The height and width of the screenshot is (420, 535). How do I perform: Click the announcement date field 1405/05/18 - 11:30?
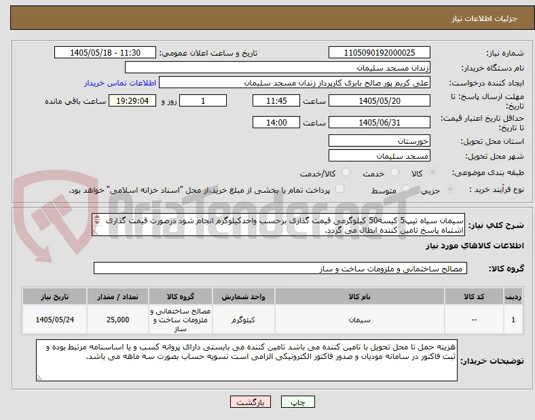[105, 52]
